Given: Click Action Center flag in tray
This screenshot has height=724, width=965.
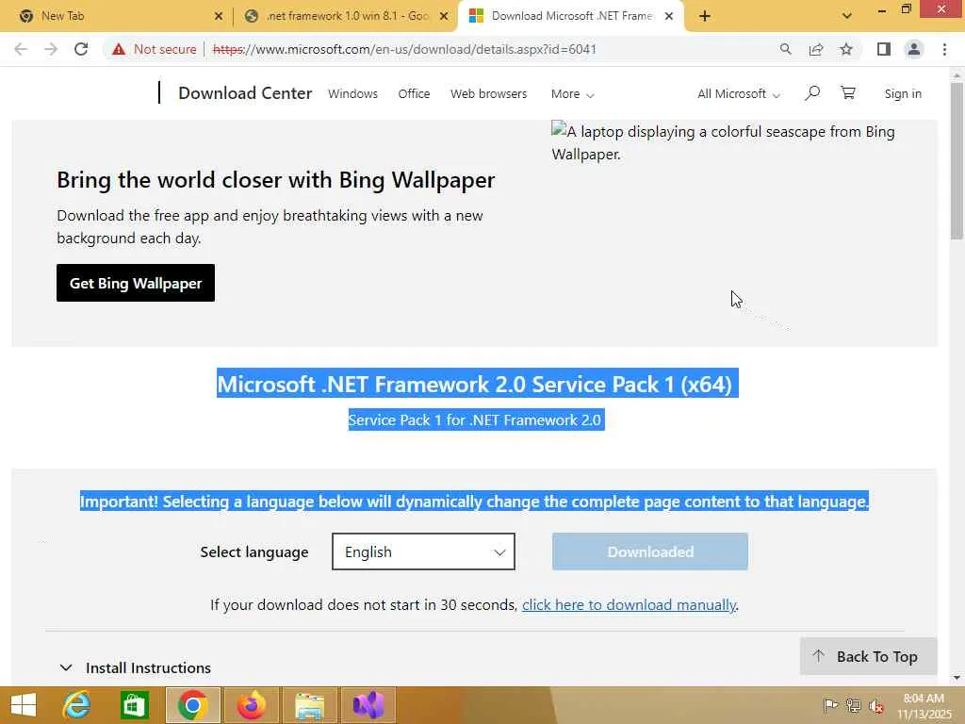Looking at the screenshot, I should [x=830, y=705].
